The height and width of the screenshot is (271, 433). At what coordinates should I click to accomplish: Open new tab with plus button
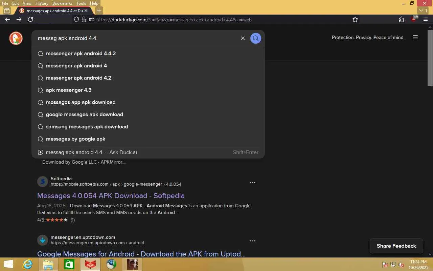99,11
